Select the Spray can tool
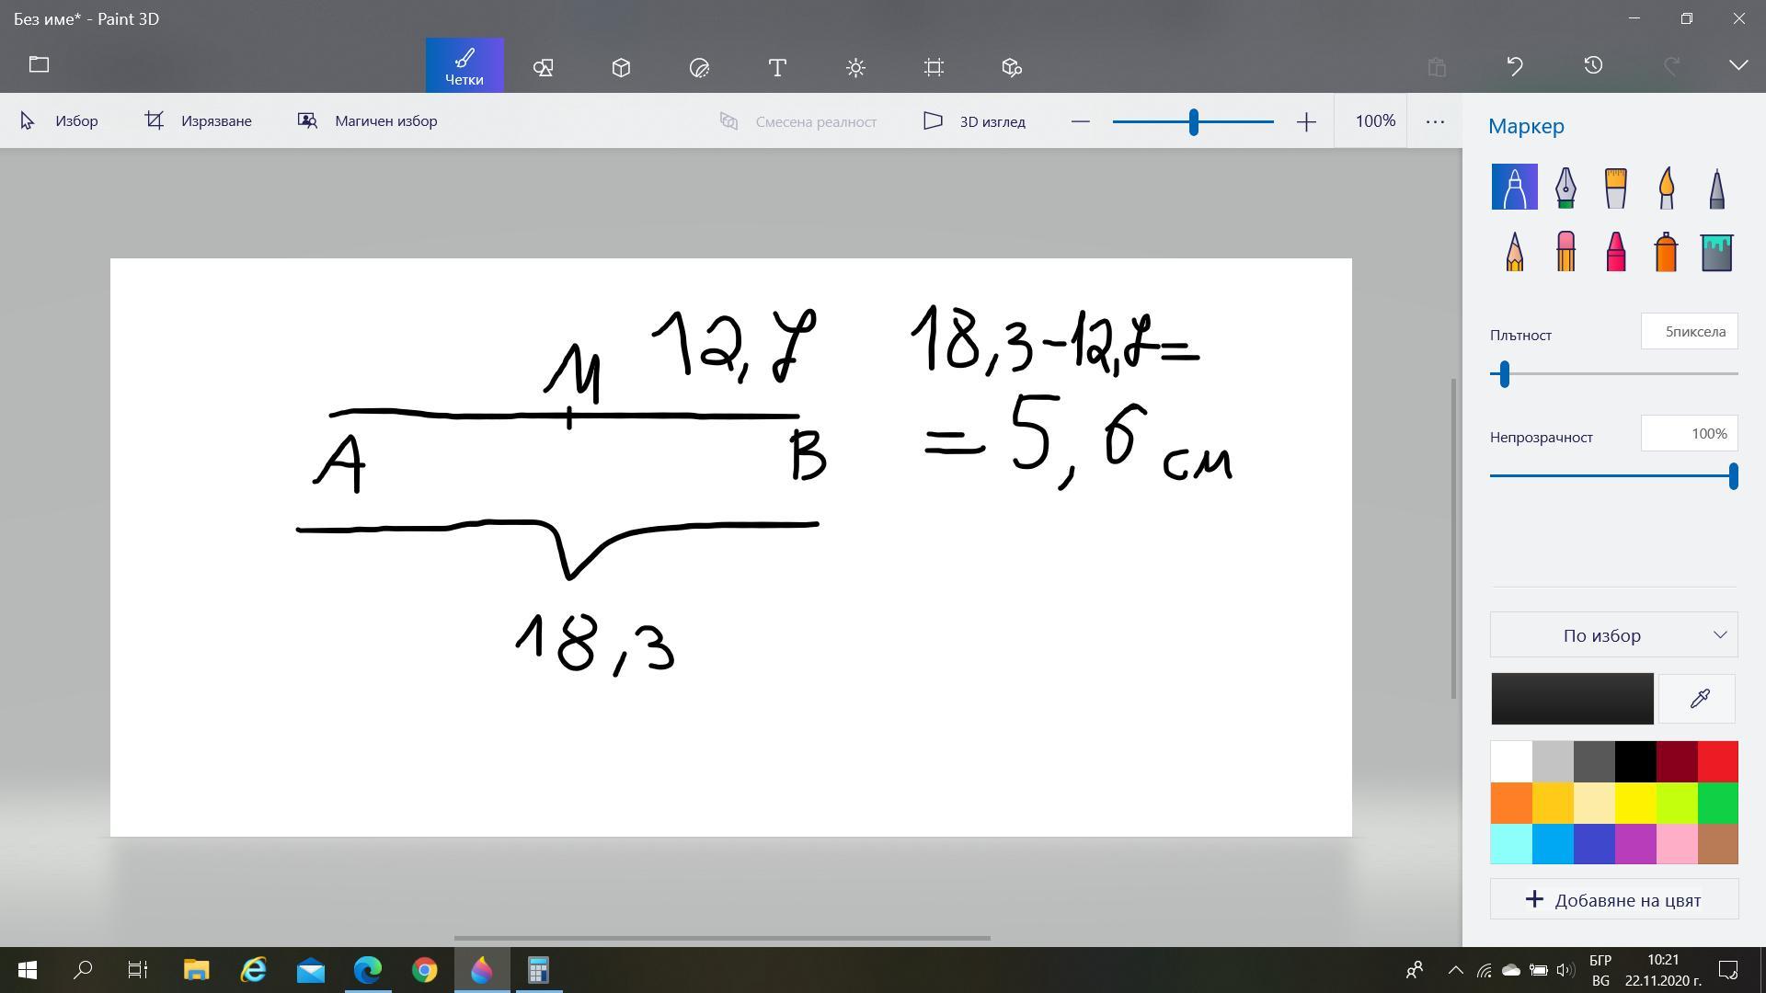Image resolution: width=1766 pixels, height=993 pixels. pyautogui.click(x=1666, y=251)
